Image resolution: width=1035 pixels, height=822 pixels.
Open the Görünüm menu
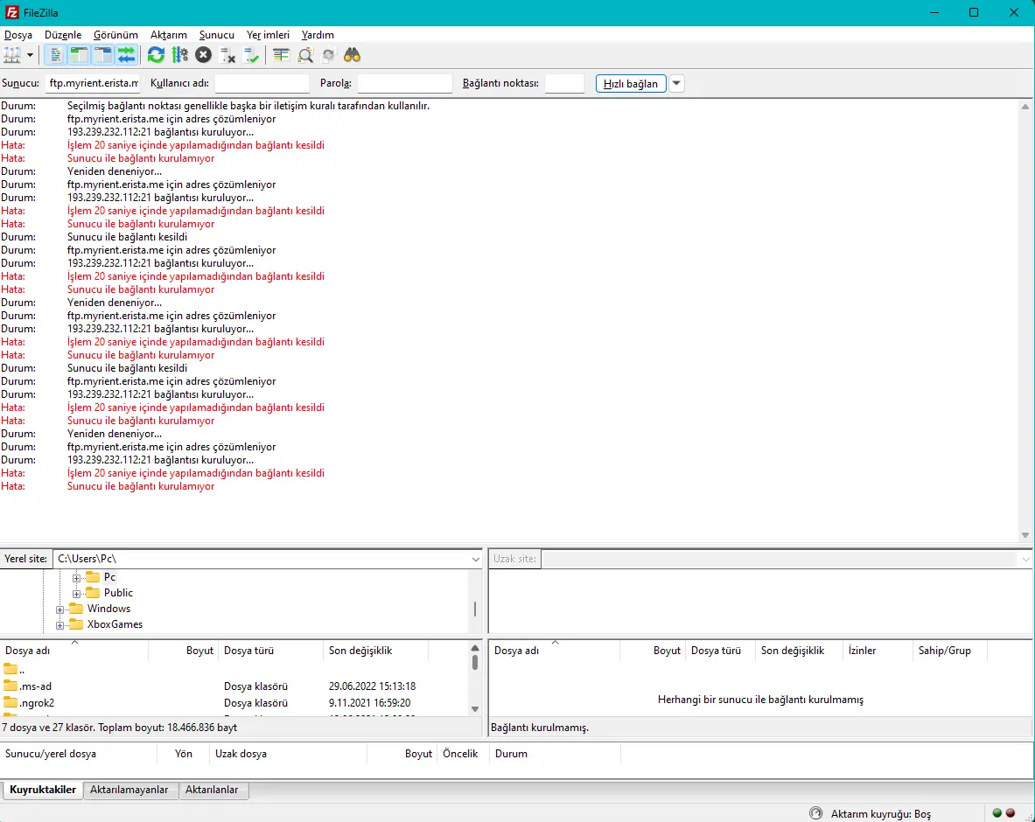pos(115,35)
